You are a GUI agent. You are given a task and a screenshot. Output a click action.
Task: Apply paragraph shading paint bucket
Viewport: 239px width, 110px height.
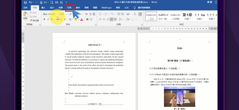pyautogui.click(x=128, y=19)
